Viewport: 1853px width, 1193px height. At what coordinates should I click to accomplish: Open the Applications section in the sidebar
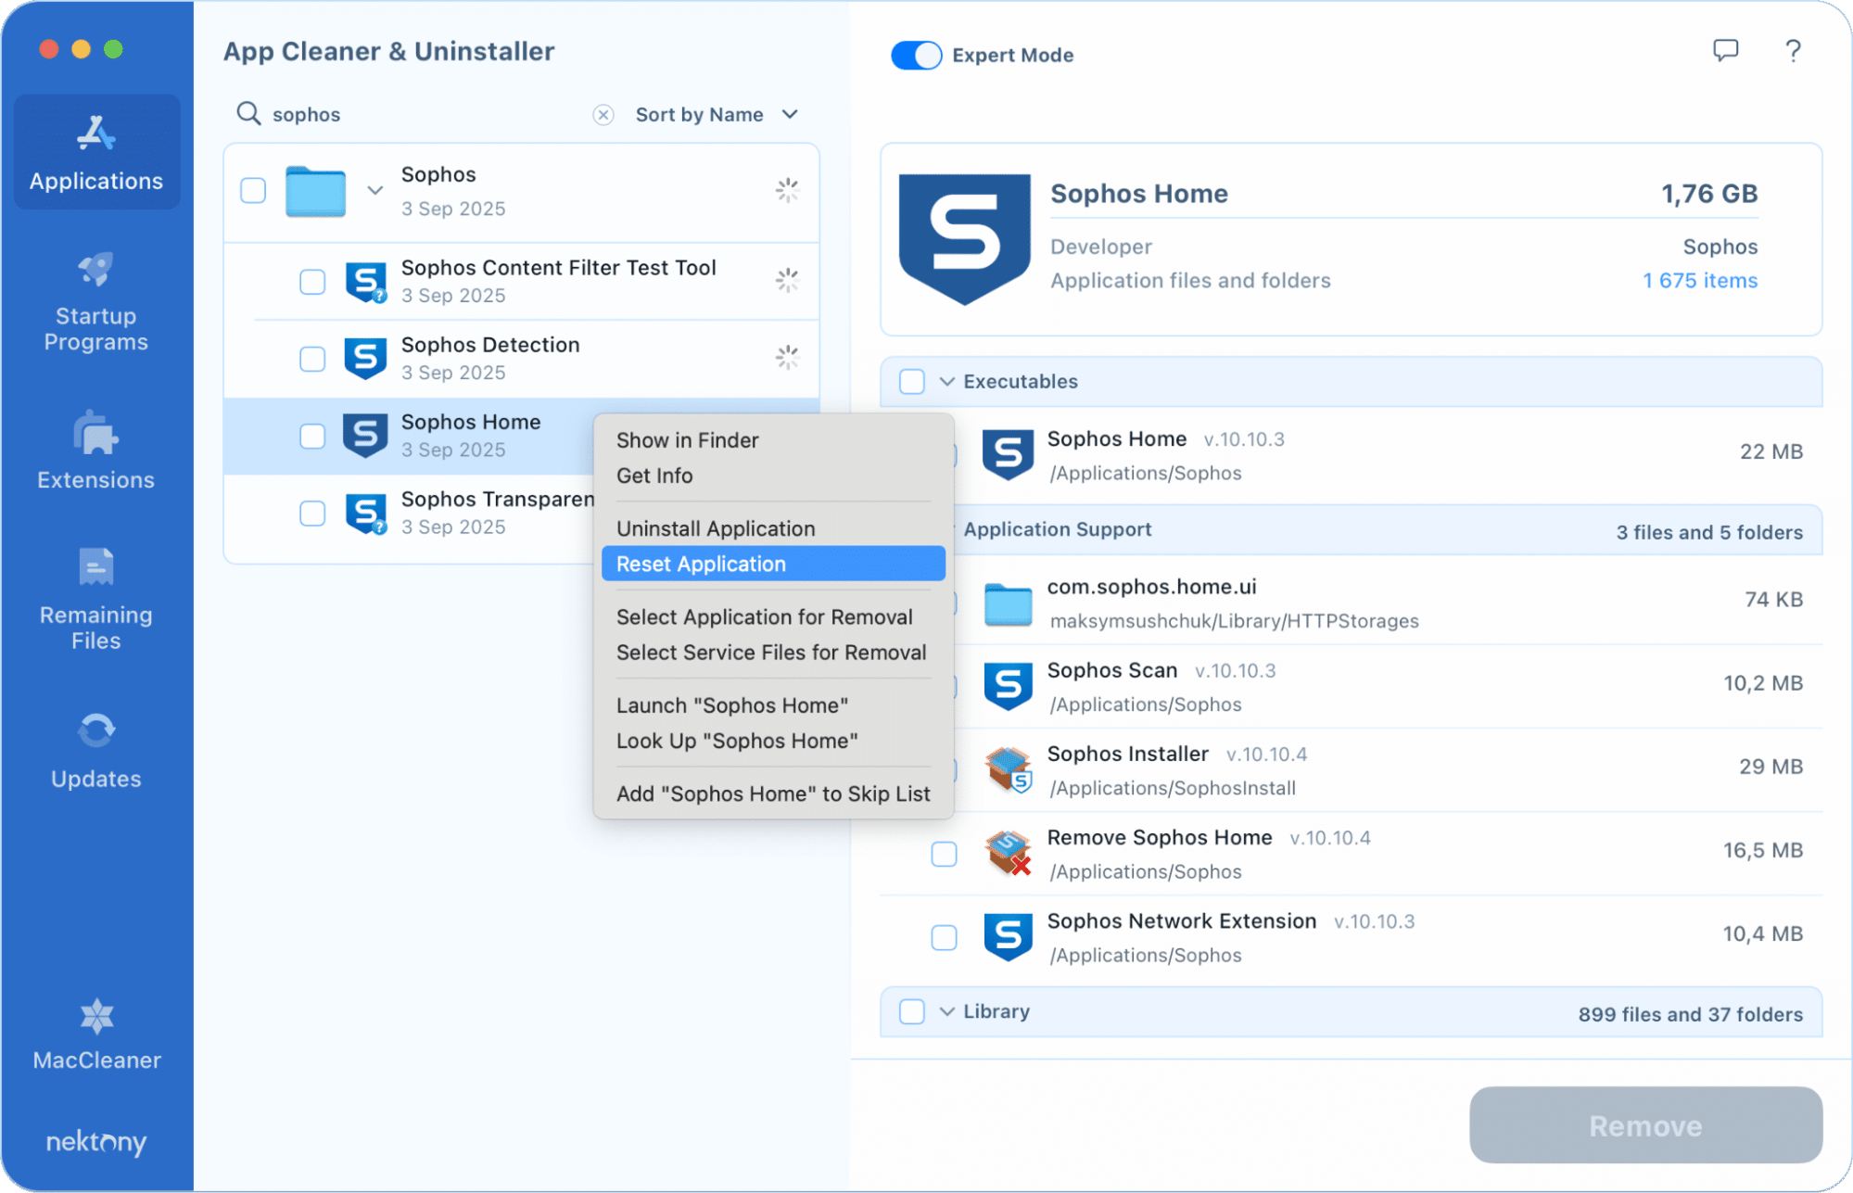click(95, 153)
